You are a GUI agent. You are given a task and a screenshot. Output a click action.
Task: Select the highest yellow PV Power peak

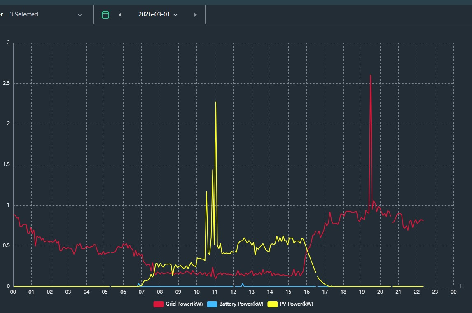(215, 102)
